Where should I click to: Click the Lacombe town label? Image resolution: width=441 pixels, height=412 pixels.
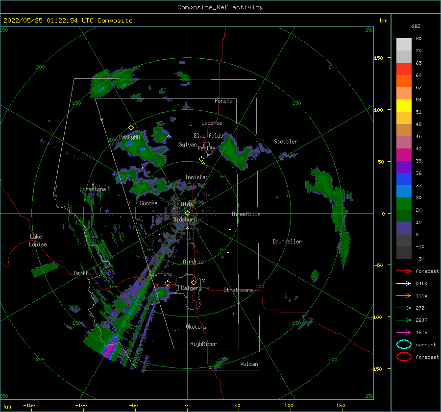click(212, 123)
